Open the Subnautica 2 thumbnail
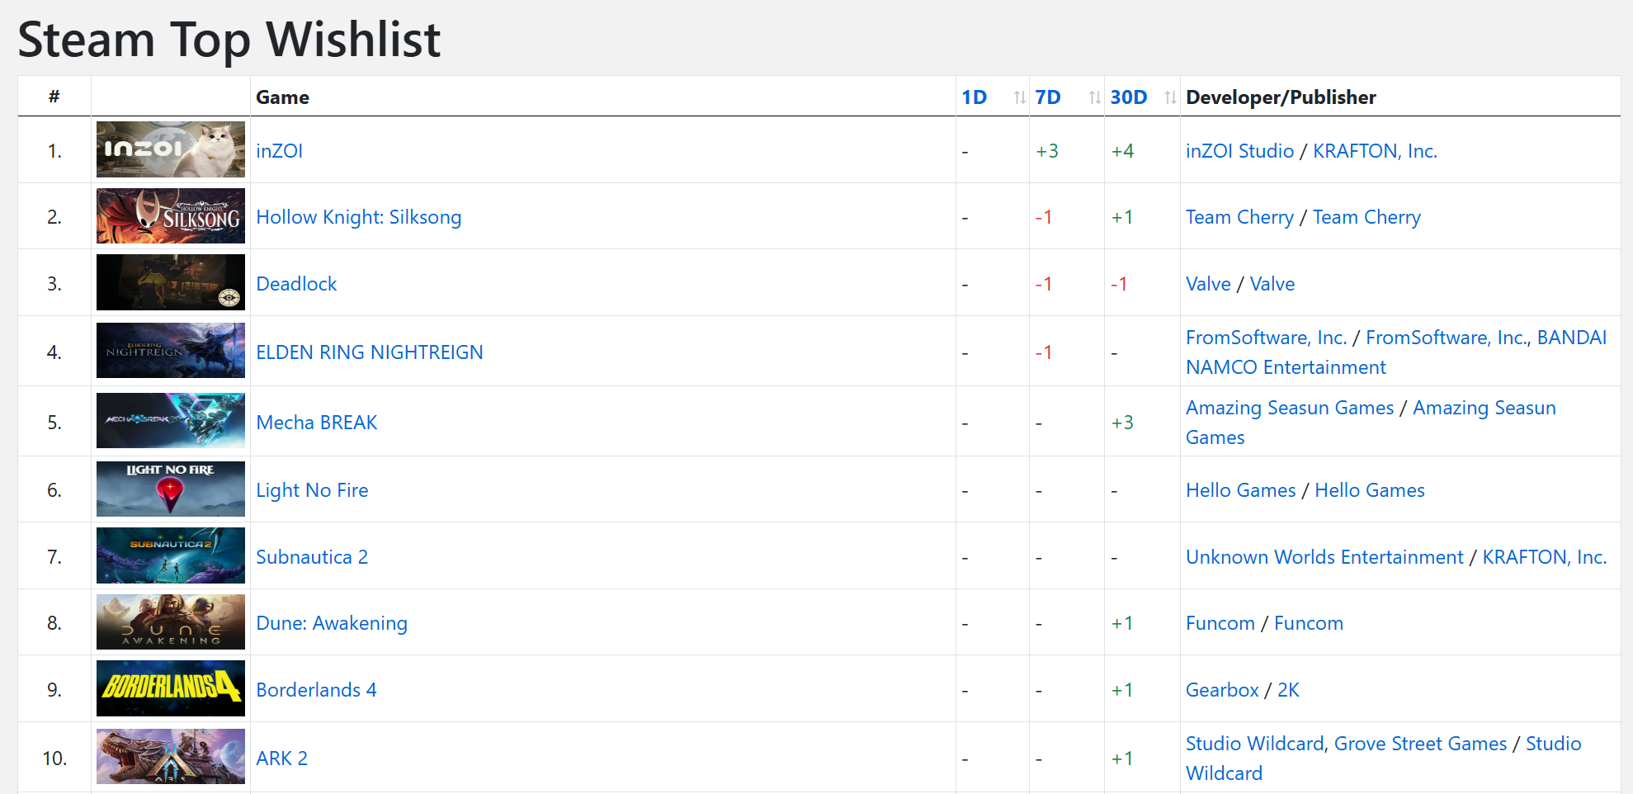Image resolution: width=1633 pixels, height=794 pixels. coord(171,555)
